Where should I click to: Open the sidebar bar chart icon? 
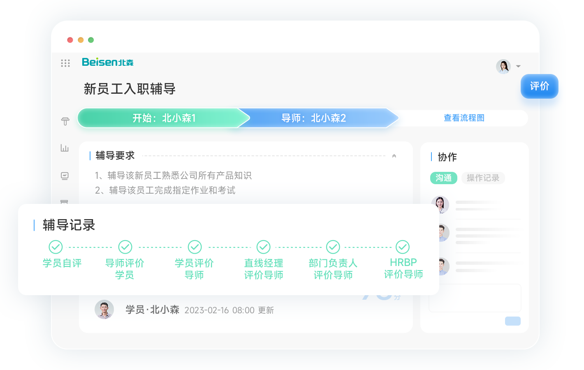[x=65, y=148]
